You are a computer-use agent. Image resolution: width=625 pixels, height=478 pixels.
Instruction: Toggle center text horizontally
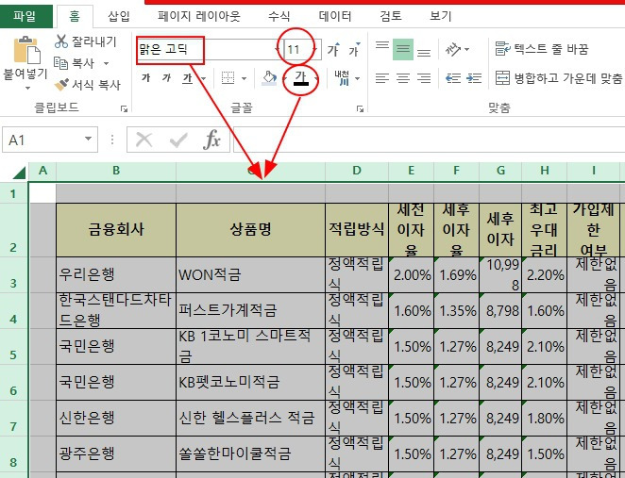[403, 78]
